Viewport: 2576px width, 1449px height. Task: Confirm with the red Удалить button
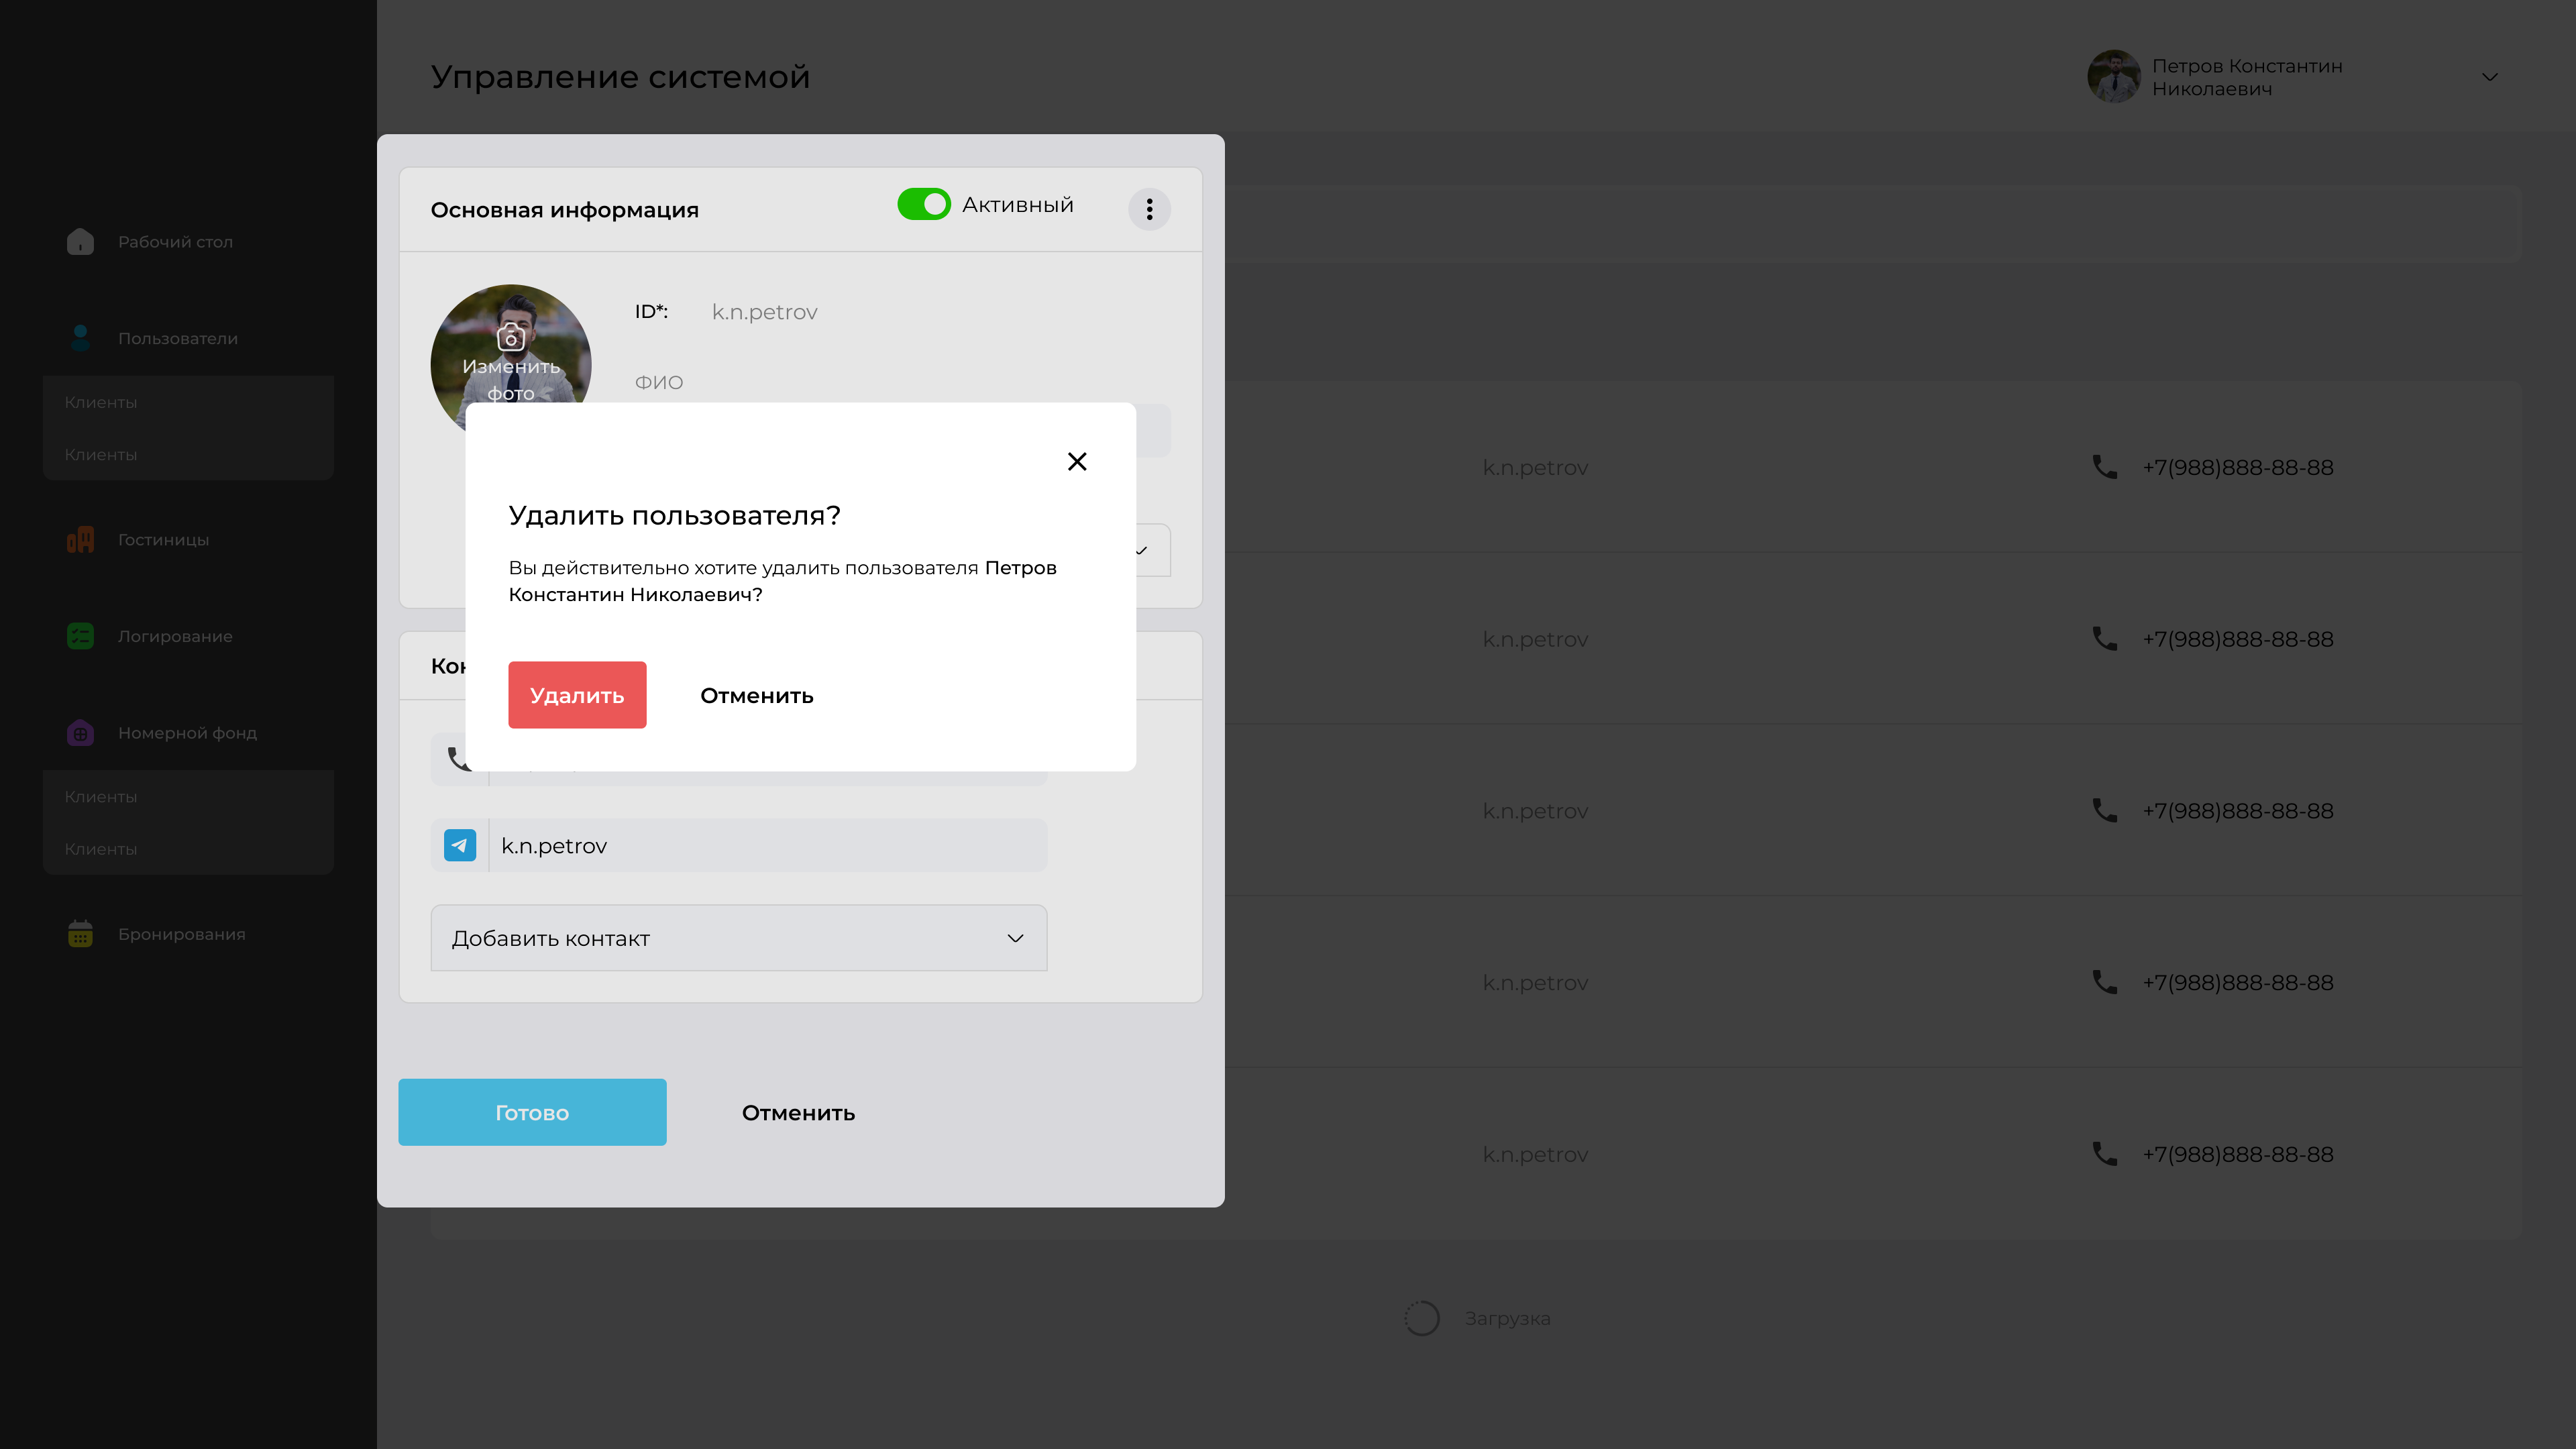(577, 695)
